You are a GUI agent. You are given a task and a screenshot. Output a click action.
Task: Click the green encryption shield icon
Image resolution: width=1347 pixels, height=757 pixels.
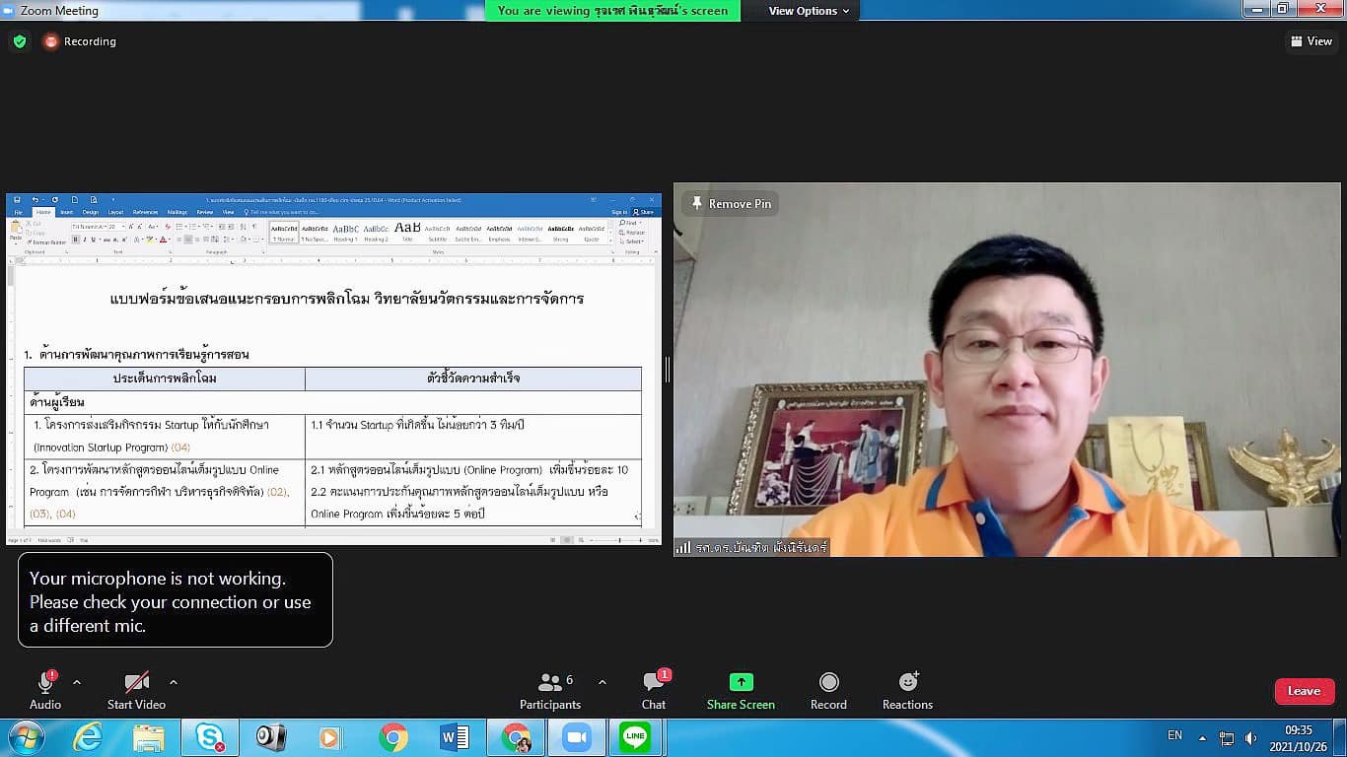tap(20, 41)
